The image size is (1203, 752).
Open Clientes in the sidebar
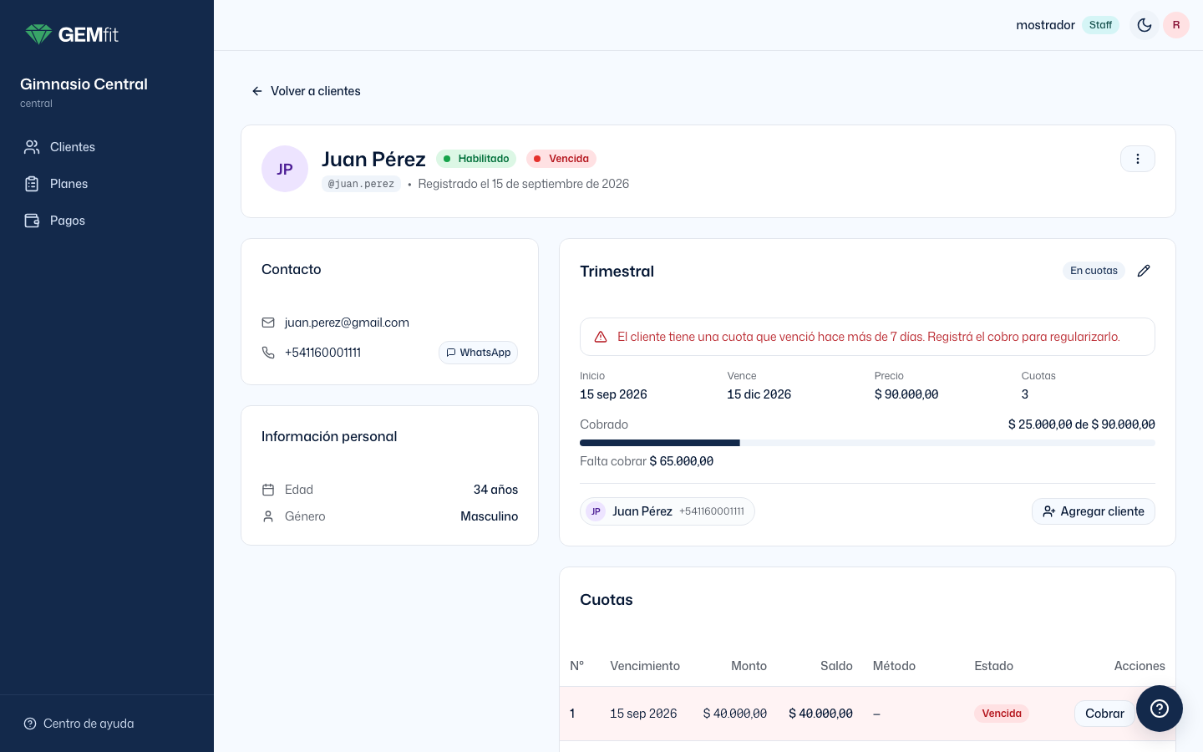[x=107, y=147]
